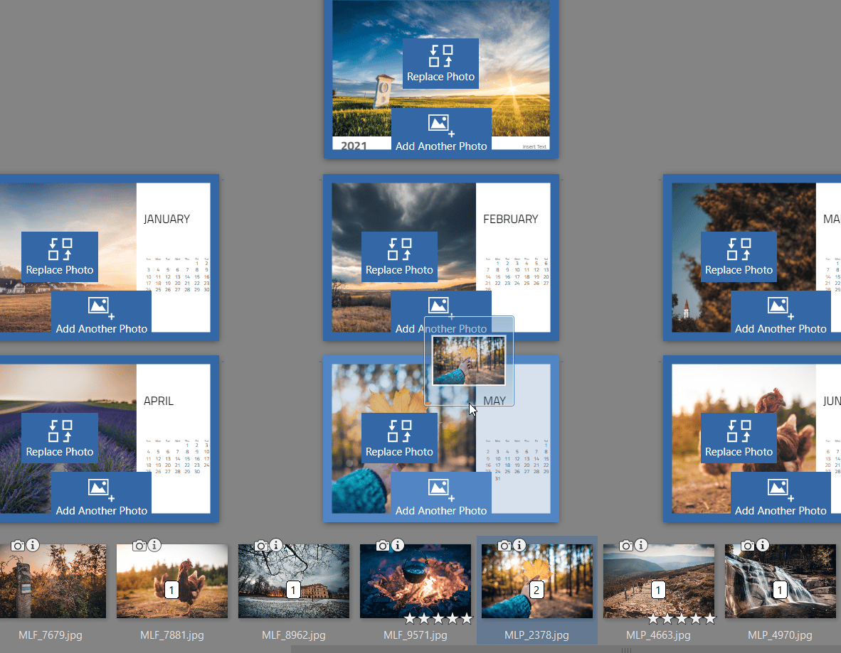The width and height of the screenshot is (841, 653).
Task: Click the Insert Text placeholder on cover
Action: pos(535,146)
